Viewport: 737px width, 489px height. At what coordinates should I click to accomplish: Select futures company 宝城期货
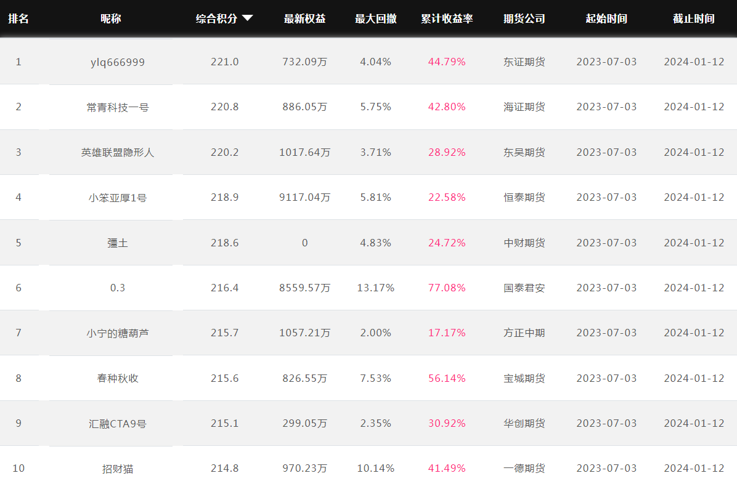click(524, 378)
